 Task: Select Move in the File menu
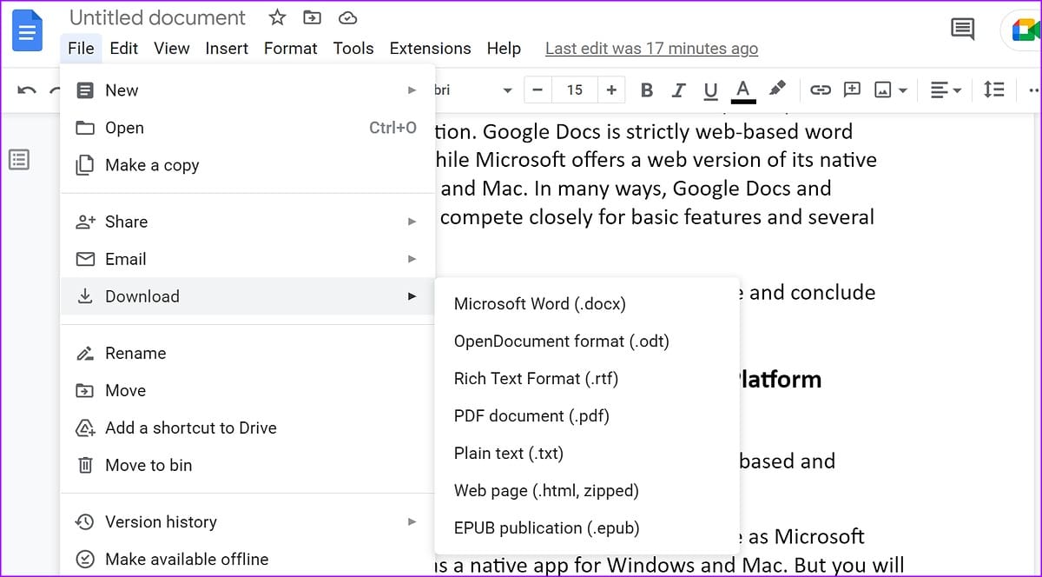pos(247,390)
